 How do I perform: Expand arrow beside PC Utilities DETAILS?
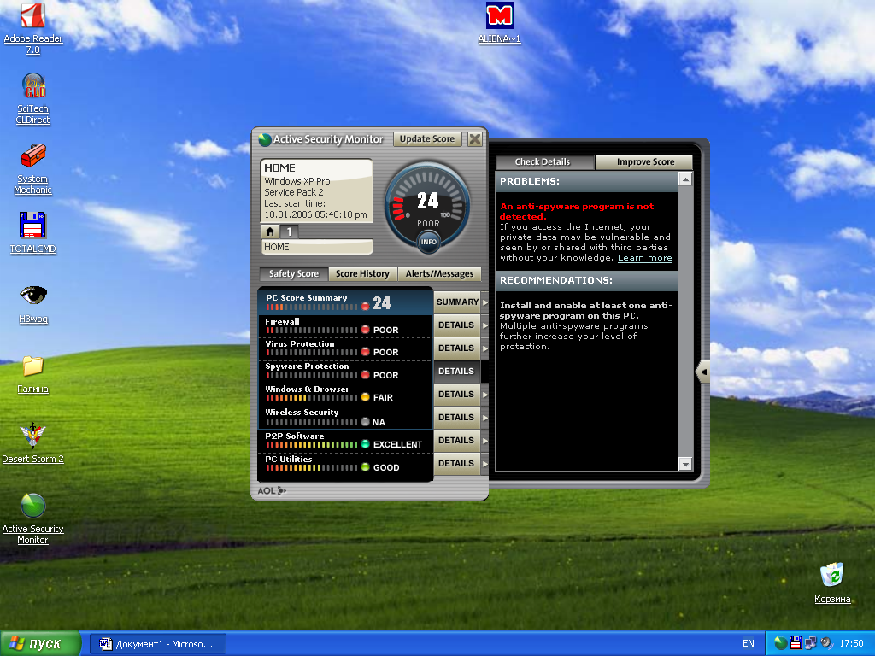pos(484,464)
